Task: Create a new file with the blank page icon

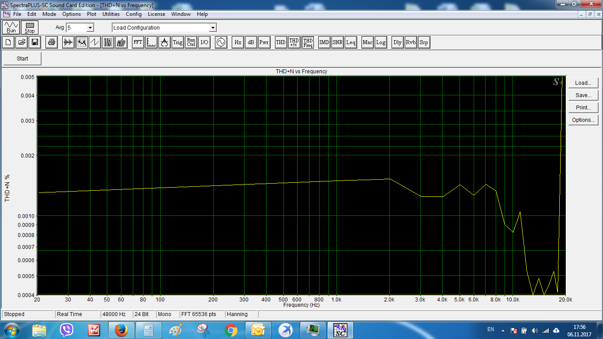Action: click(8, 42)
